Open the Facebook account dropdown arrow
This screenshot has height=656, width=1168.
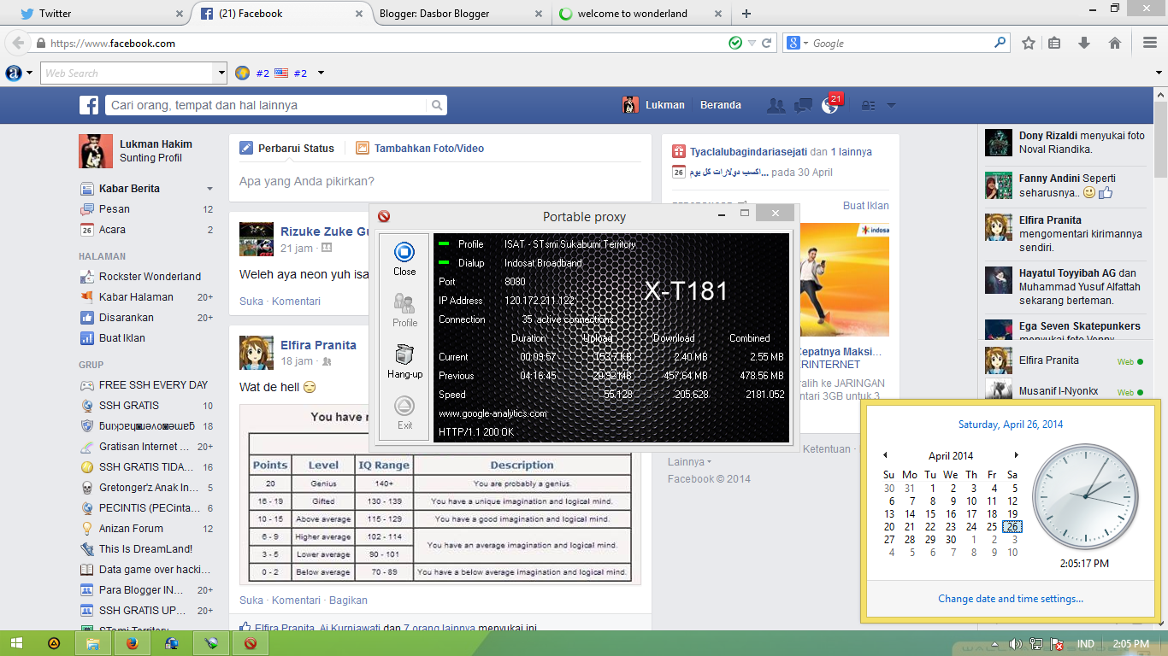pos(891,106)
